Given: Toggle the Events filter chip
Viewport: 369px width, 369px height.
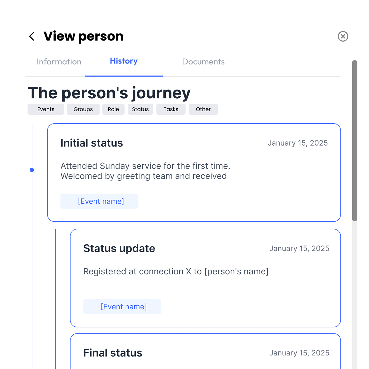Looking at the screenshot, I should 46,109.
